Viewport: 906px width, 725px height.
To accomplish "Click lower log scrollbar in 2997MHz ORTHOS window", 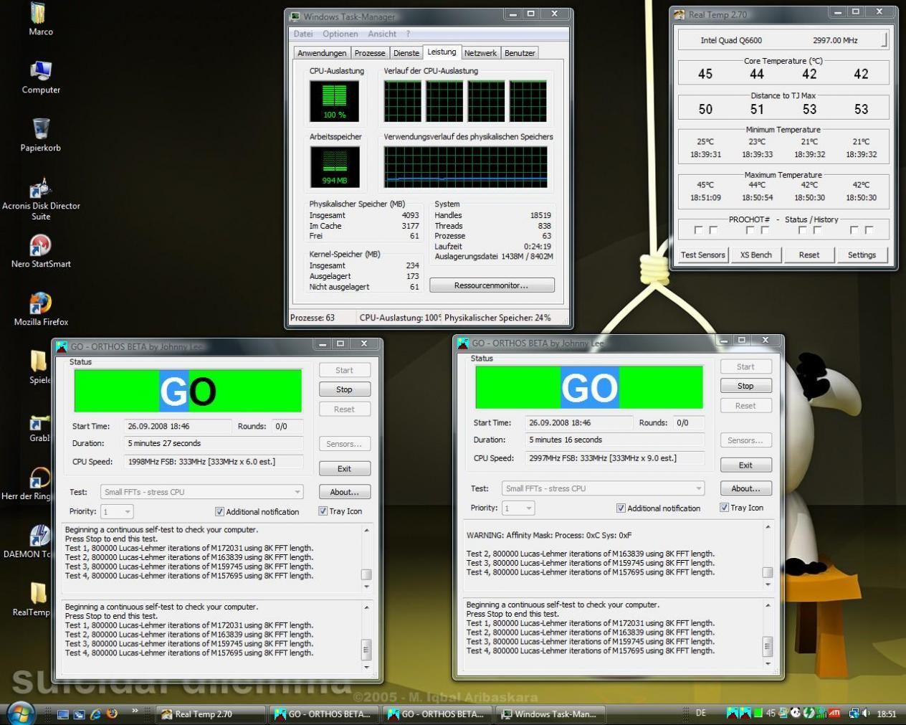I will tap(768, 634).
